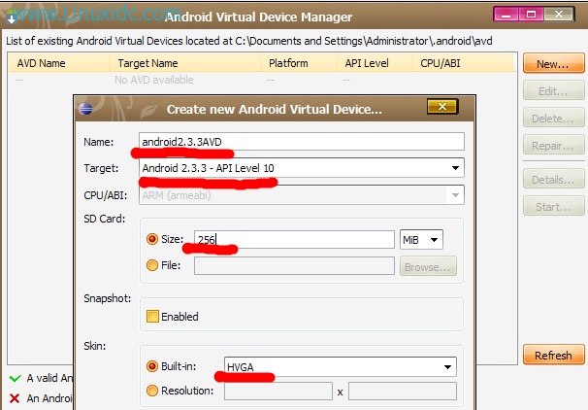
Task: Click the Start... button
Action: (x=553, y=206)
